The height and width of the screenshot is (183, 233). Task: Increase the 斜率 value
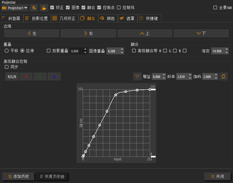click(190, 75)
